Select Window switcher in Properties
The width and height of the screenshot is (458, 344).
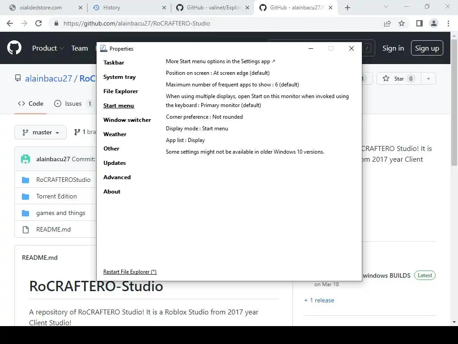point(127,120)
